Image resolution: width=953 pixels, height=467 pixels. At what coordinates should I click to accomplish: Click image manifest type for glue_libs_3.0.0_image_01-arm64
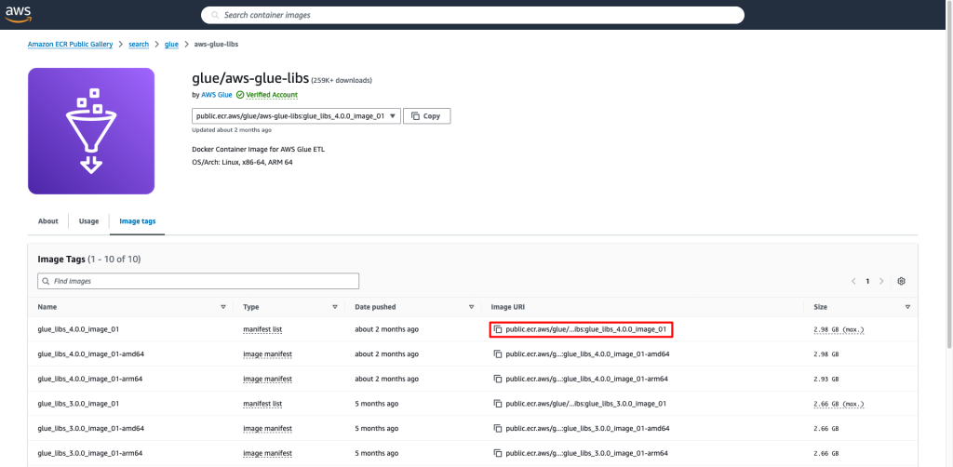tap(267, 454)
